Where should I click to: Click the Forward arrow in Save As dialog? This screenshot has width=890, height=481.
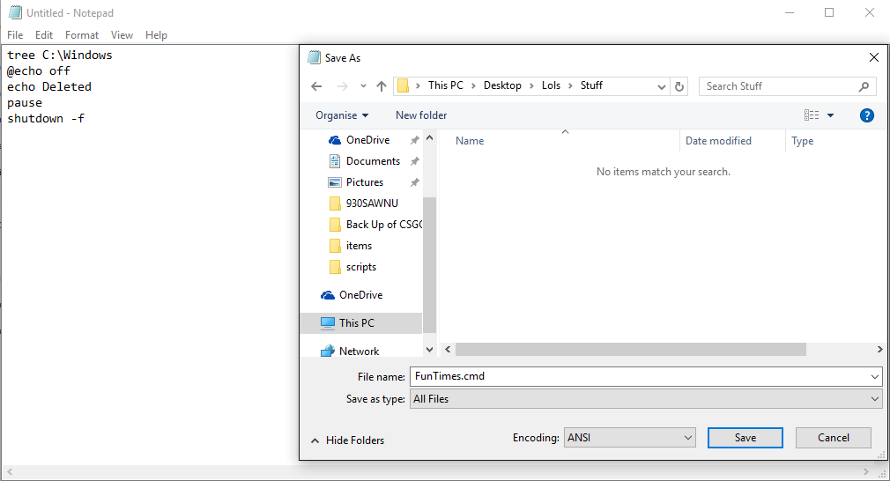pyautogui.click(x=342, y=86)
